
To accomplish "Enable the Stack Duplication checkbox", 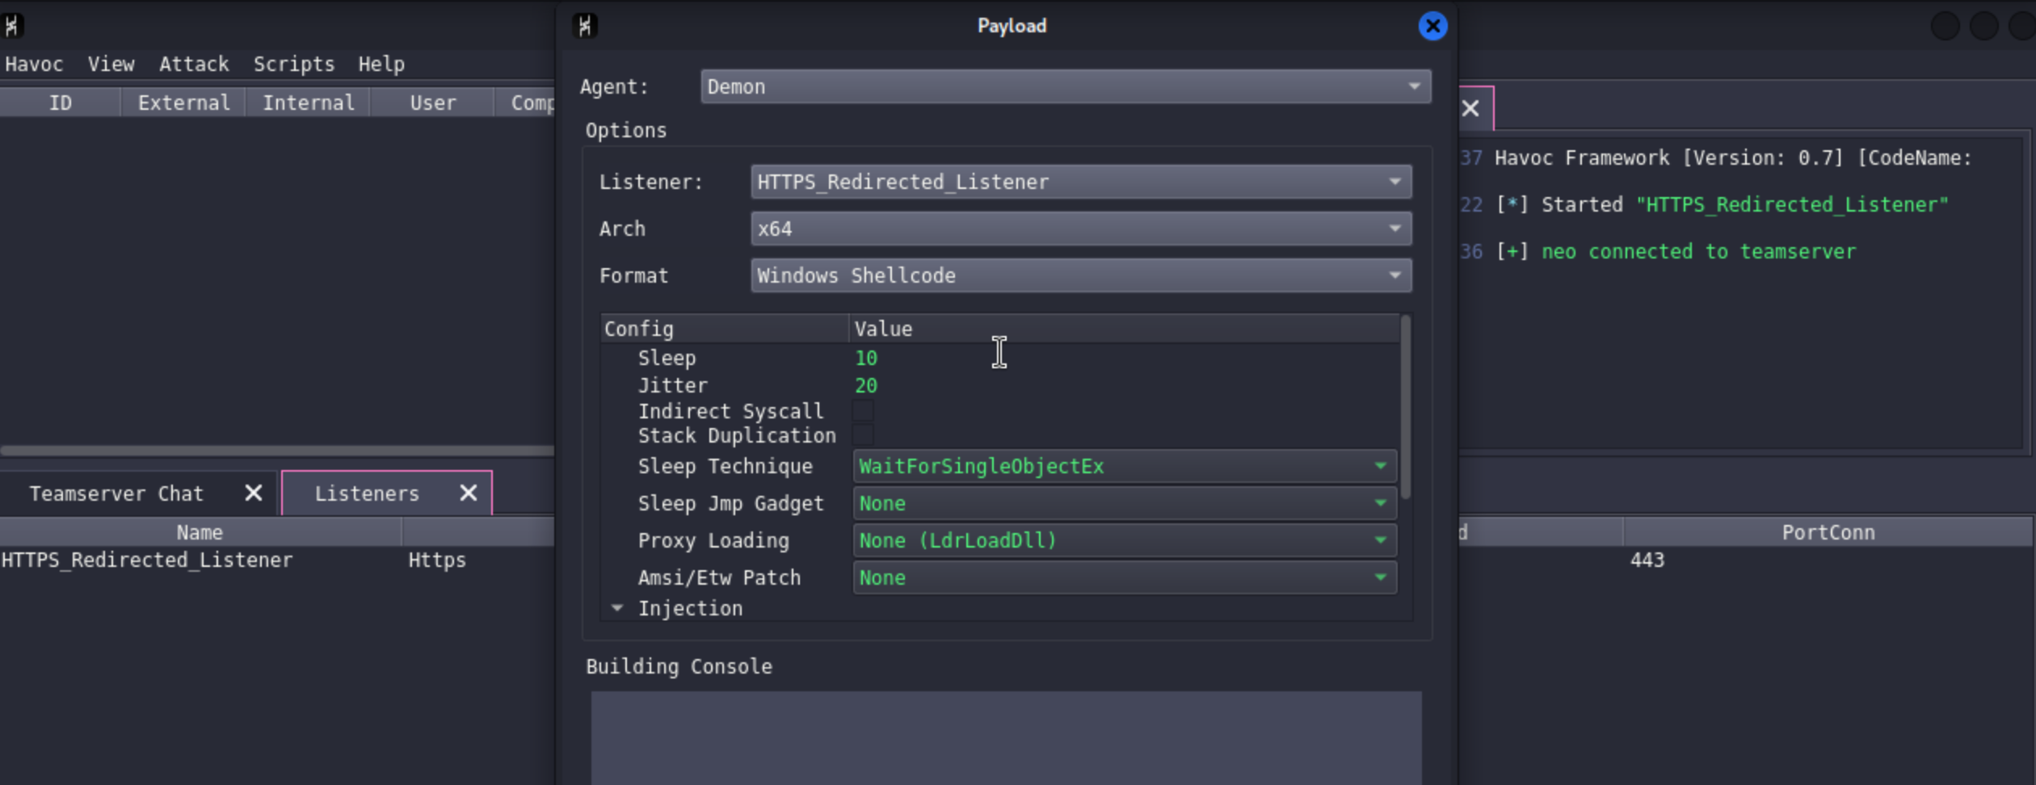I will coord(863,435).
